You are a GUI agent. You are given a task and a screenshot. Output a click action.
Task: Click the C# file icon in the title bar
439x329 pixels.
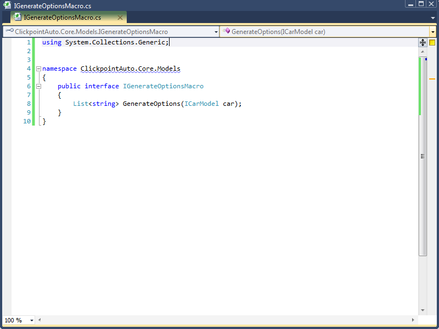click(7, 5)
